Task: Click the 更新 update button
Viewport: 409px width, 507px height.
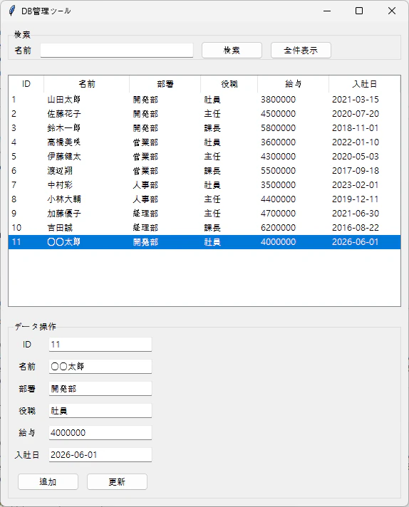Action: [x=117, y=482]
